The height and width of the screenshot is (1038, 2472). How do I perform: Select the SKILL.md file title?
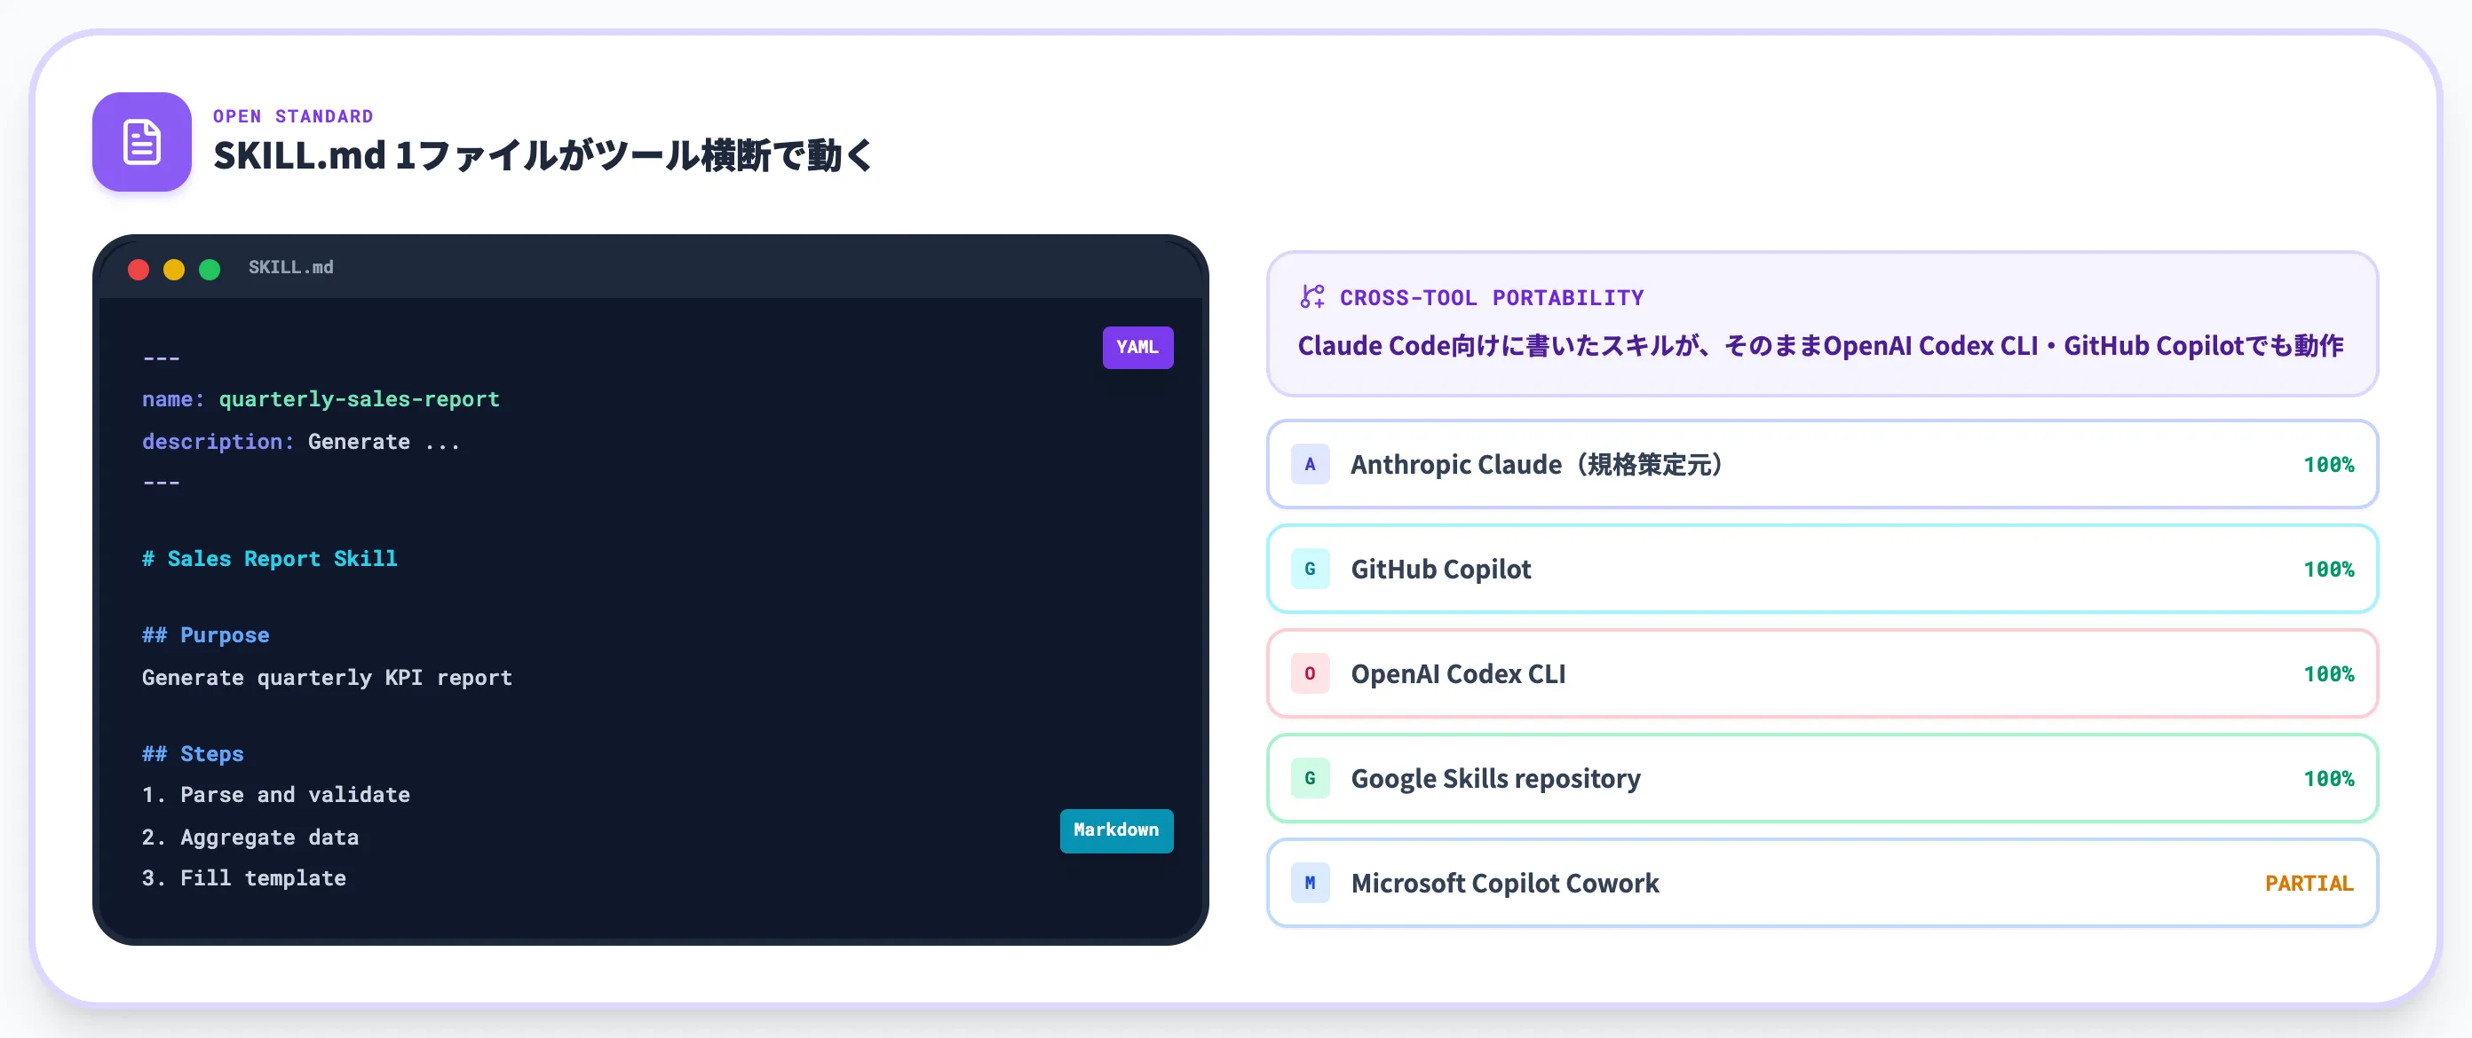(x=290, y=267)
